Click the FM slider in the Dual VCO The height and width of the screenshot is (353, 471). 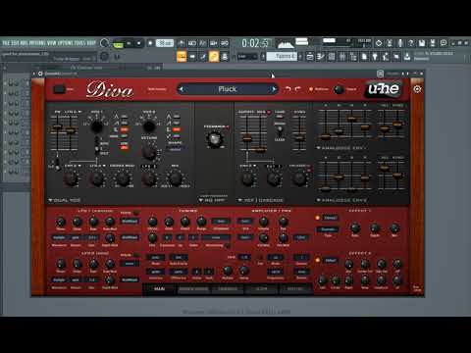(x=57, y=127)
